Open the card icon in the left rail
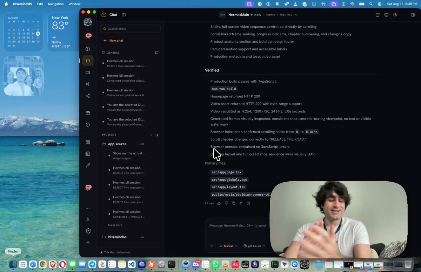The width and height of the screenshot is (421, 272). (x=88, y=72)
